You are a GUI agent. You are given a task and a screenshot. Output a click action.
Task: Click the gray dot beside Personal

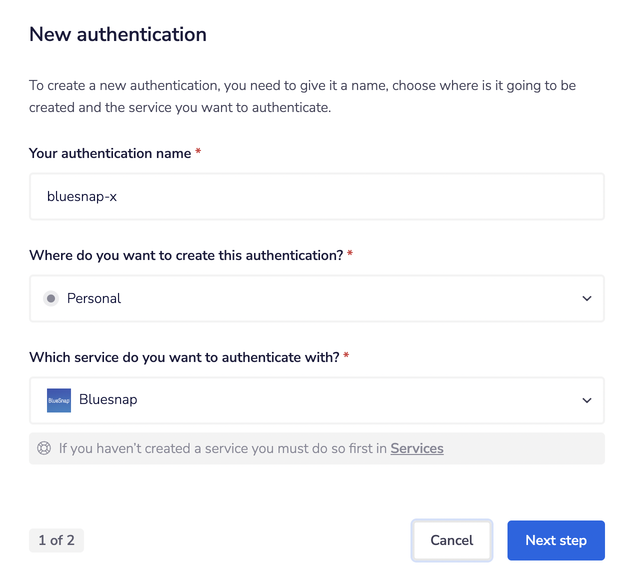(x=51, y=298)
